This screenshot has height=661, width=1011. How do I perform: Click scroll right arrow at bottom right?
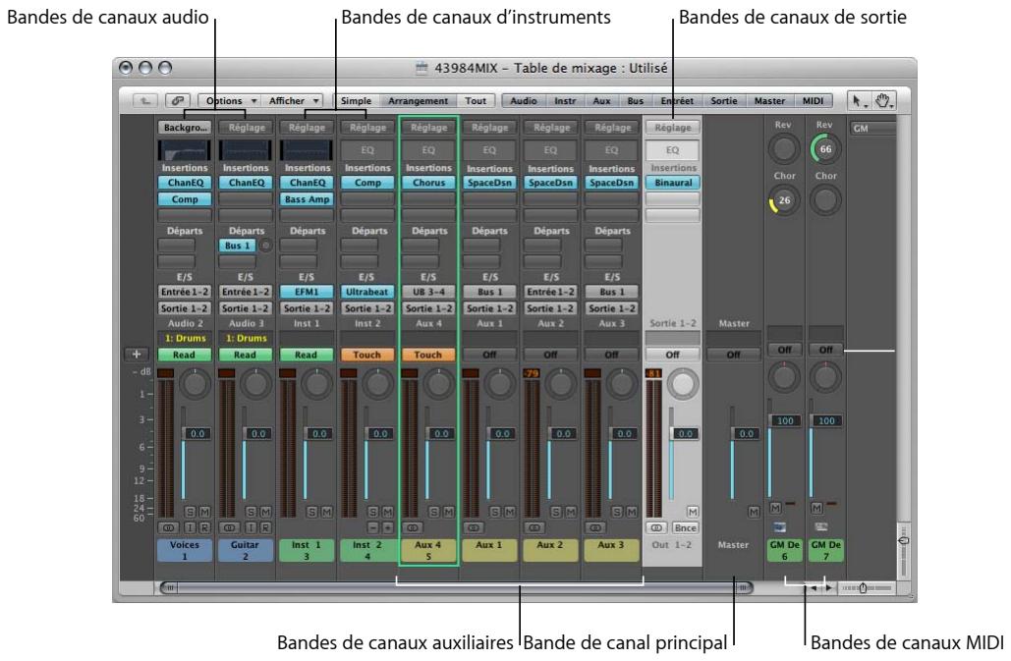pos(828,587)
